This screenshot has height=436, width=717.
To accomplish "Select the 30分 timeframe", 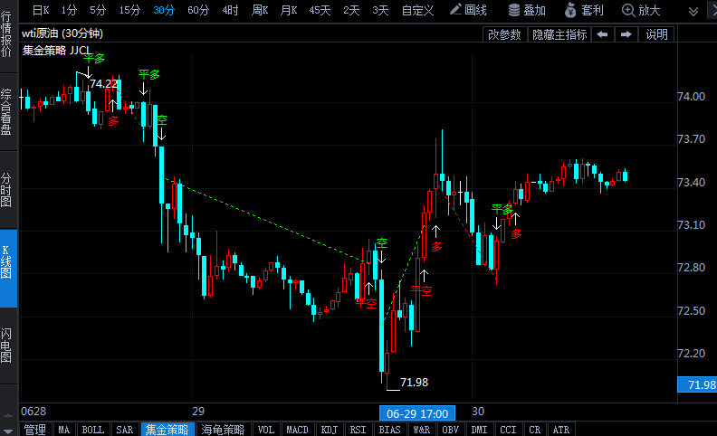I will pyautogui.click(x=164, y=10).
